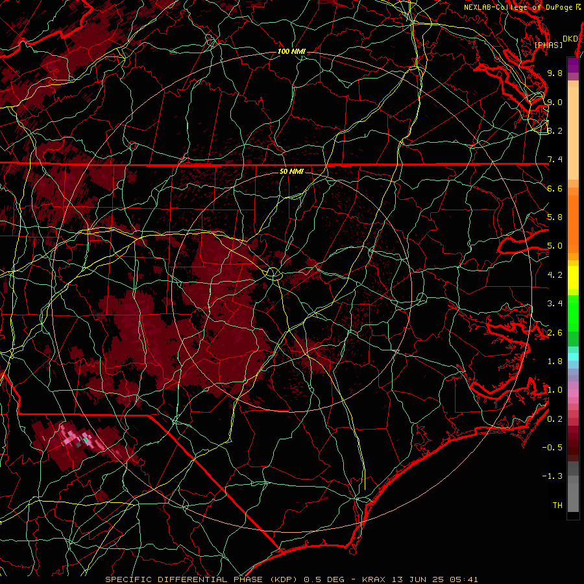
Task: Click the 13 JUN 25 05:41 timestamp
Action: click(x=435, y=579)
